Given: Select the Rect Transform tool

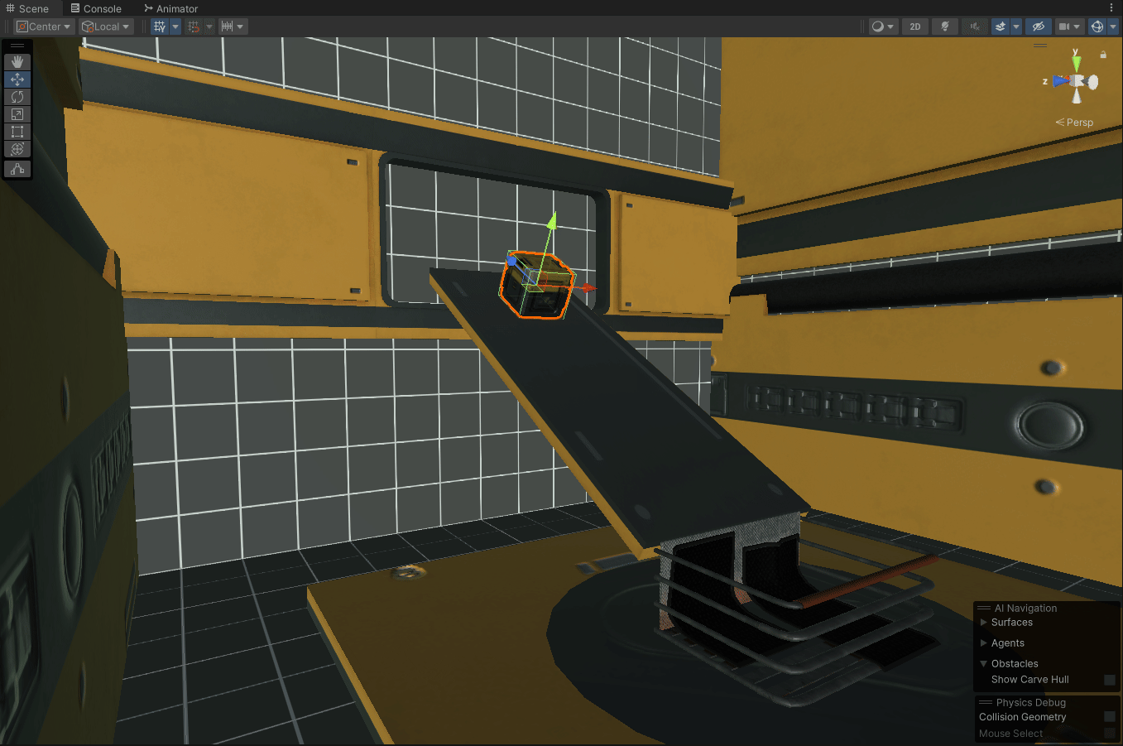Looking at the screenshot, I should [x=17, y=132].
